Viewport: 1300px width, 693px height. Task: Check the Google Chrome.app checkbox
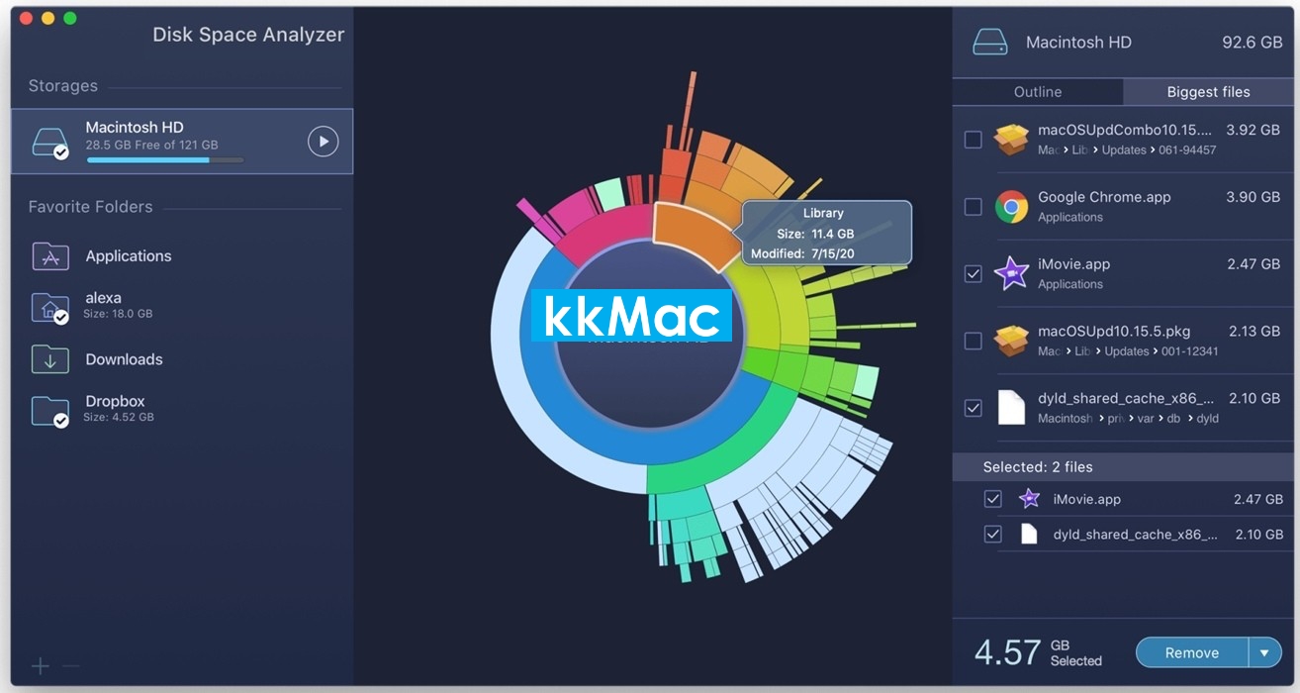tap(974, 207)
